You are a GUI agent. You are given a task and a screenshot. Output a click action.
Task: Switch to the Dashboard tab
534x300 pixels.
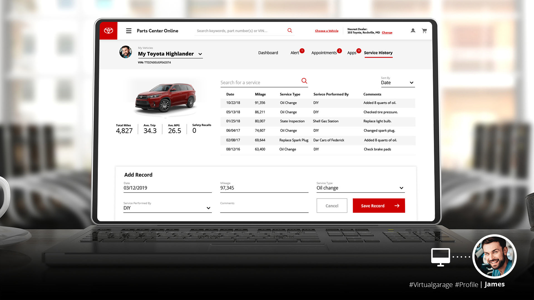pos(268,53)
